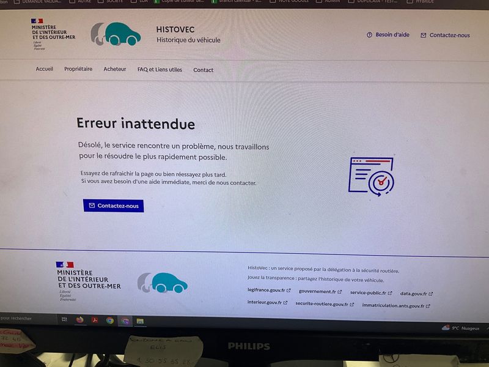Screen dimensions: 489x367
Task: Go to Accueil navigation item
Action: (x=44, y=69)
